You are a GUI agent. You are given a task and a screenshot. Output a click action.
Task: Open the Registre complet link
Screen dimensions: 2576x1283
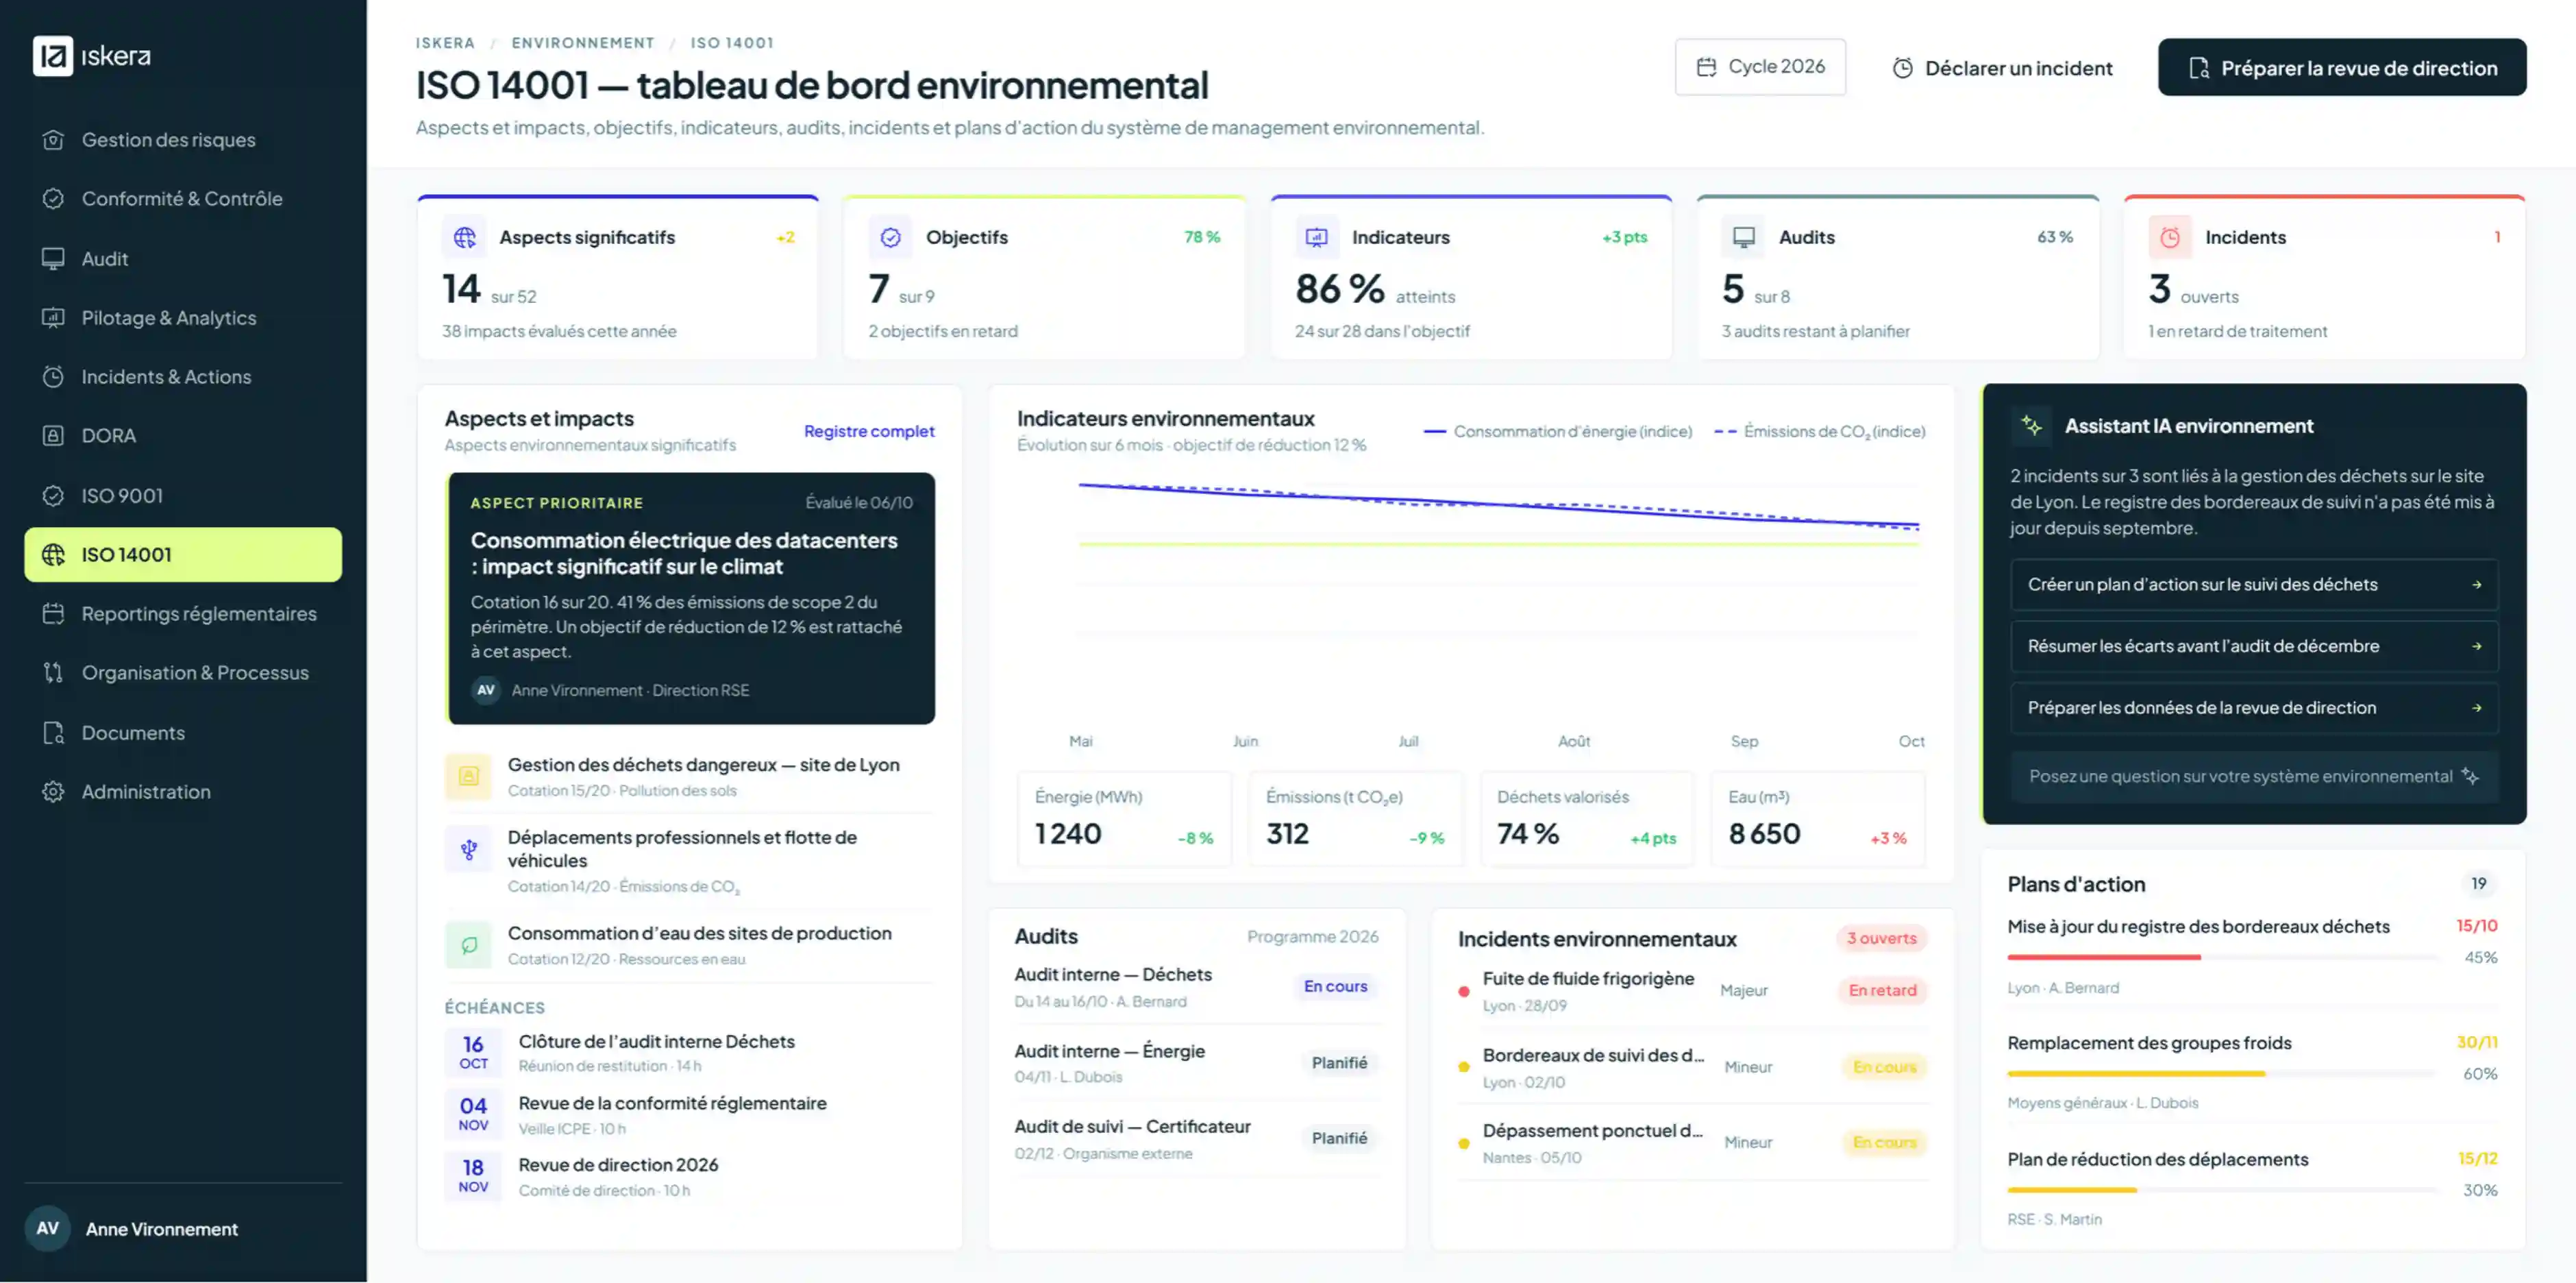(869, 431)
